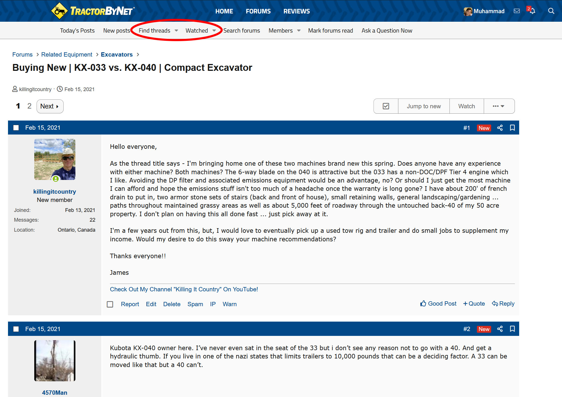
Task: Open the Forums breadcrumb link
Action: [22, 55]
